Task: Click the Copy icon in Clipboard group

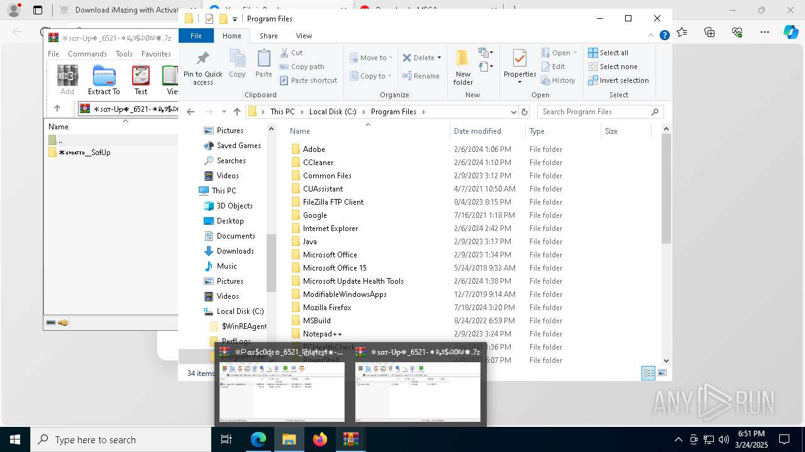Action: pos(237,64)
